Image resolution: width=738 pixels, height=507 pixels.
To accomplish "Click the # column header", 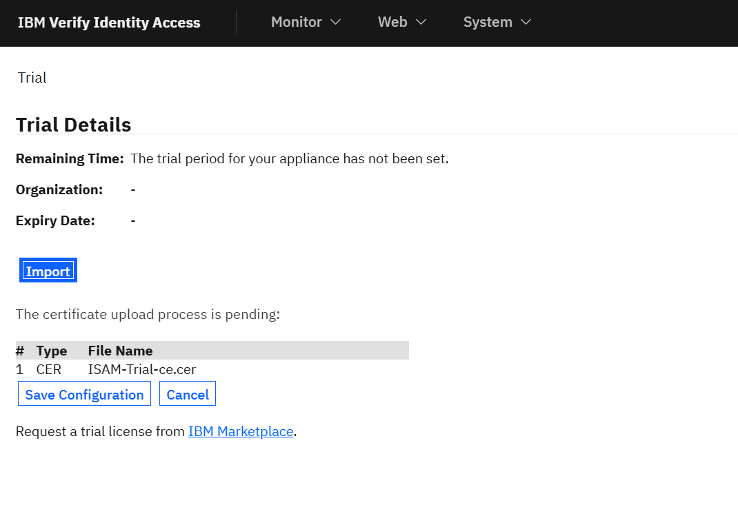I will (20, 351).
